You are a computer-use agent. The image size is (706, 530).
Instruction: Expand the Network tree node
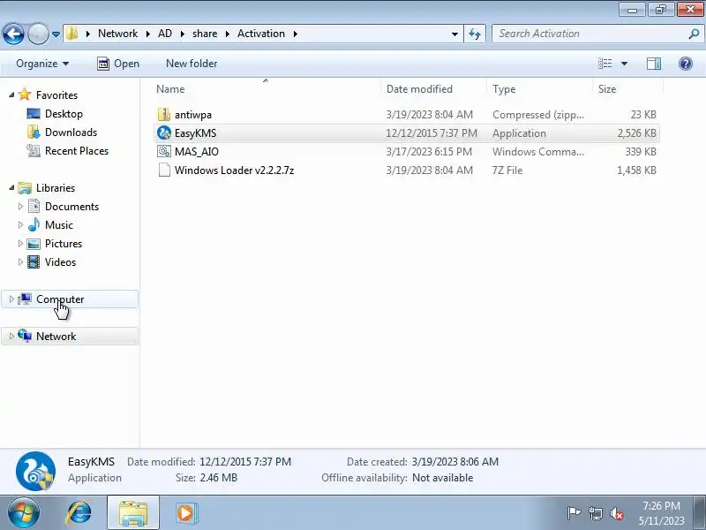[x=11, y=336]
